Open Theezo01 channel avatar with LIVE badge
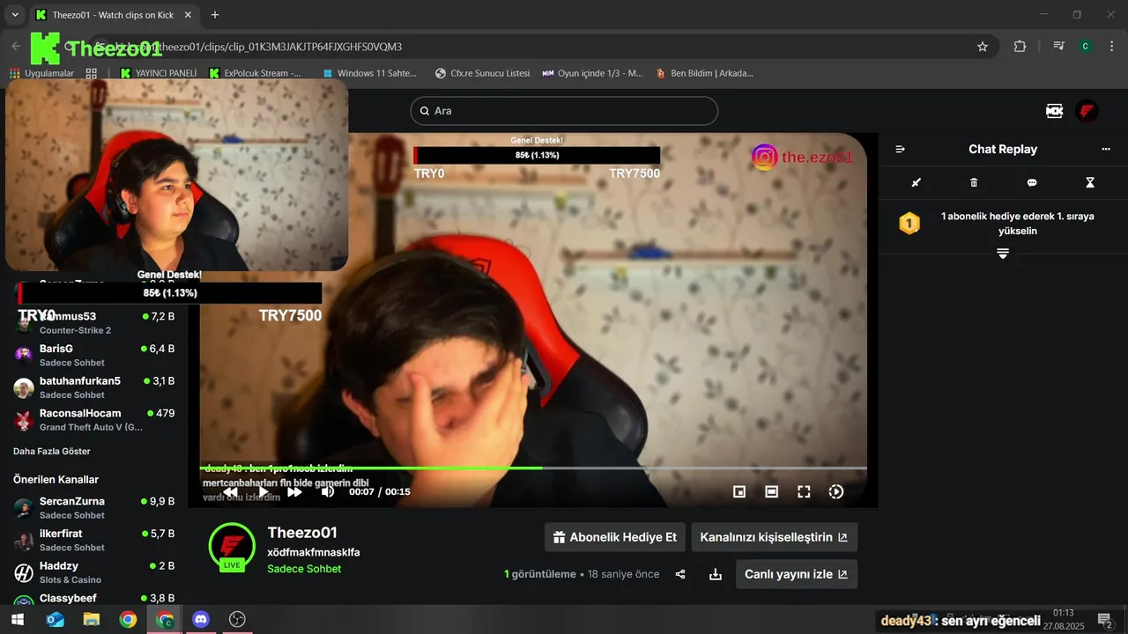This screenshot has width=1128, height=634. [x=232, y=547]
